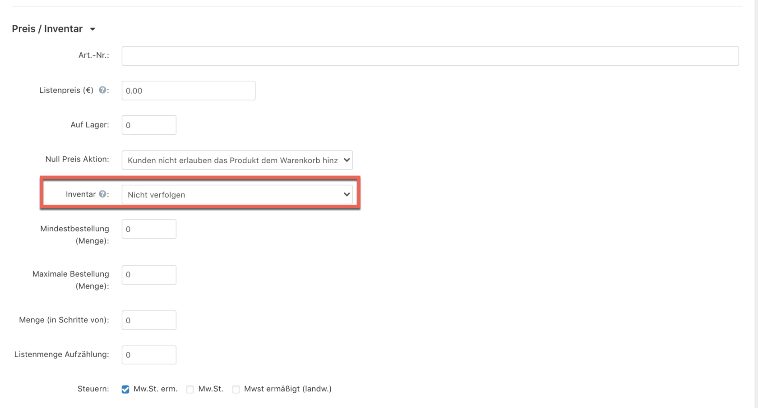Click the Inventar help question-mark icon
The width and height of the screenshot is (758, 408).
102,194
